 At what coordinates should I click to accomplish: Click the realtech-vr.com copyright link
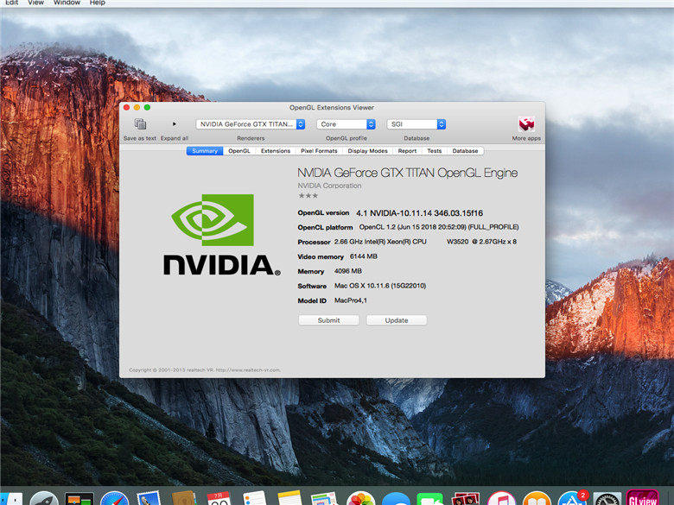point(205,369)
